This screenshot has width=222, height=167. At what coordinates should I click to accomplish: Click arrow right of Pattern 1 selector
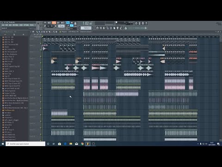click(92, 28)
